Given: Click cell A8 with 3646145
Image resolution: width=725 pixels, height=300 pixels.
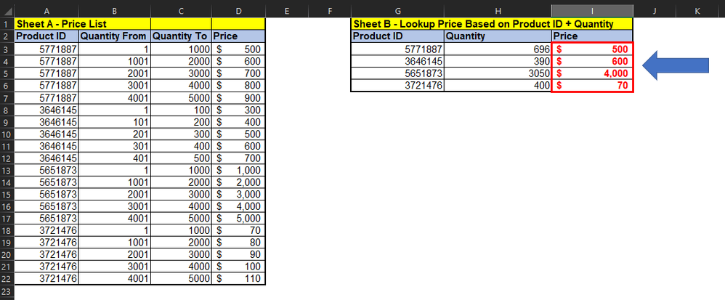Looking at the screenshot, I should coord(46,110).
